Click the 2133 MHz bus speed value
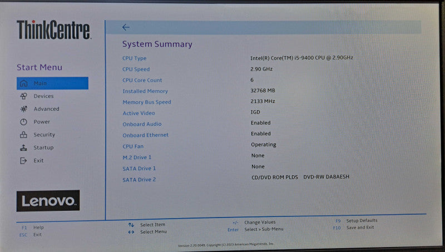445x252 pixels. coord(263,101)
